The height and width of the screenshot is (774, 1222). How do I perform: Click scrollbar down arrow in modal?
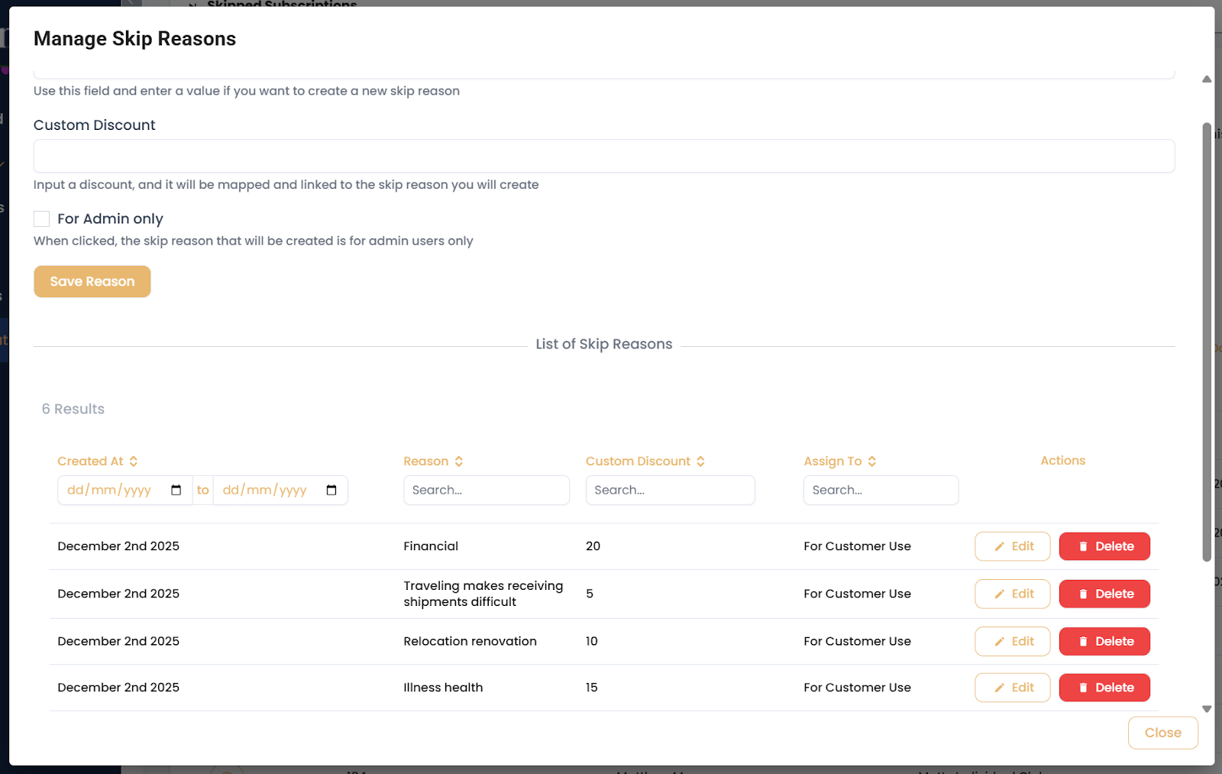[x=1207, y=709]
